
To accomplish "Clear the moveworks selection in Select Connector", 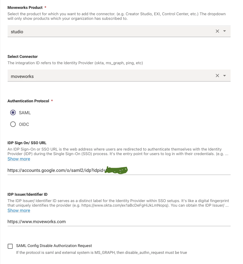I will [x=217, y=76].
